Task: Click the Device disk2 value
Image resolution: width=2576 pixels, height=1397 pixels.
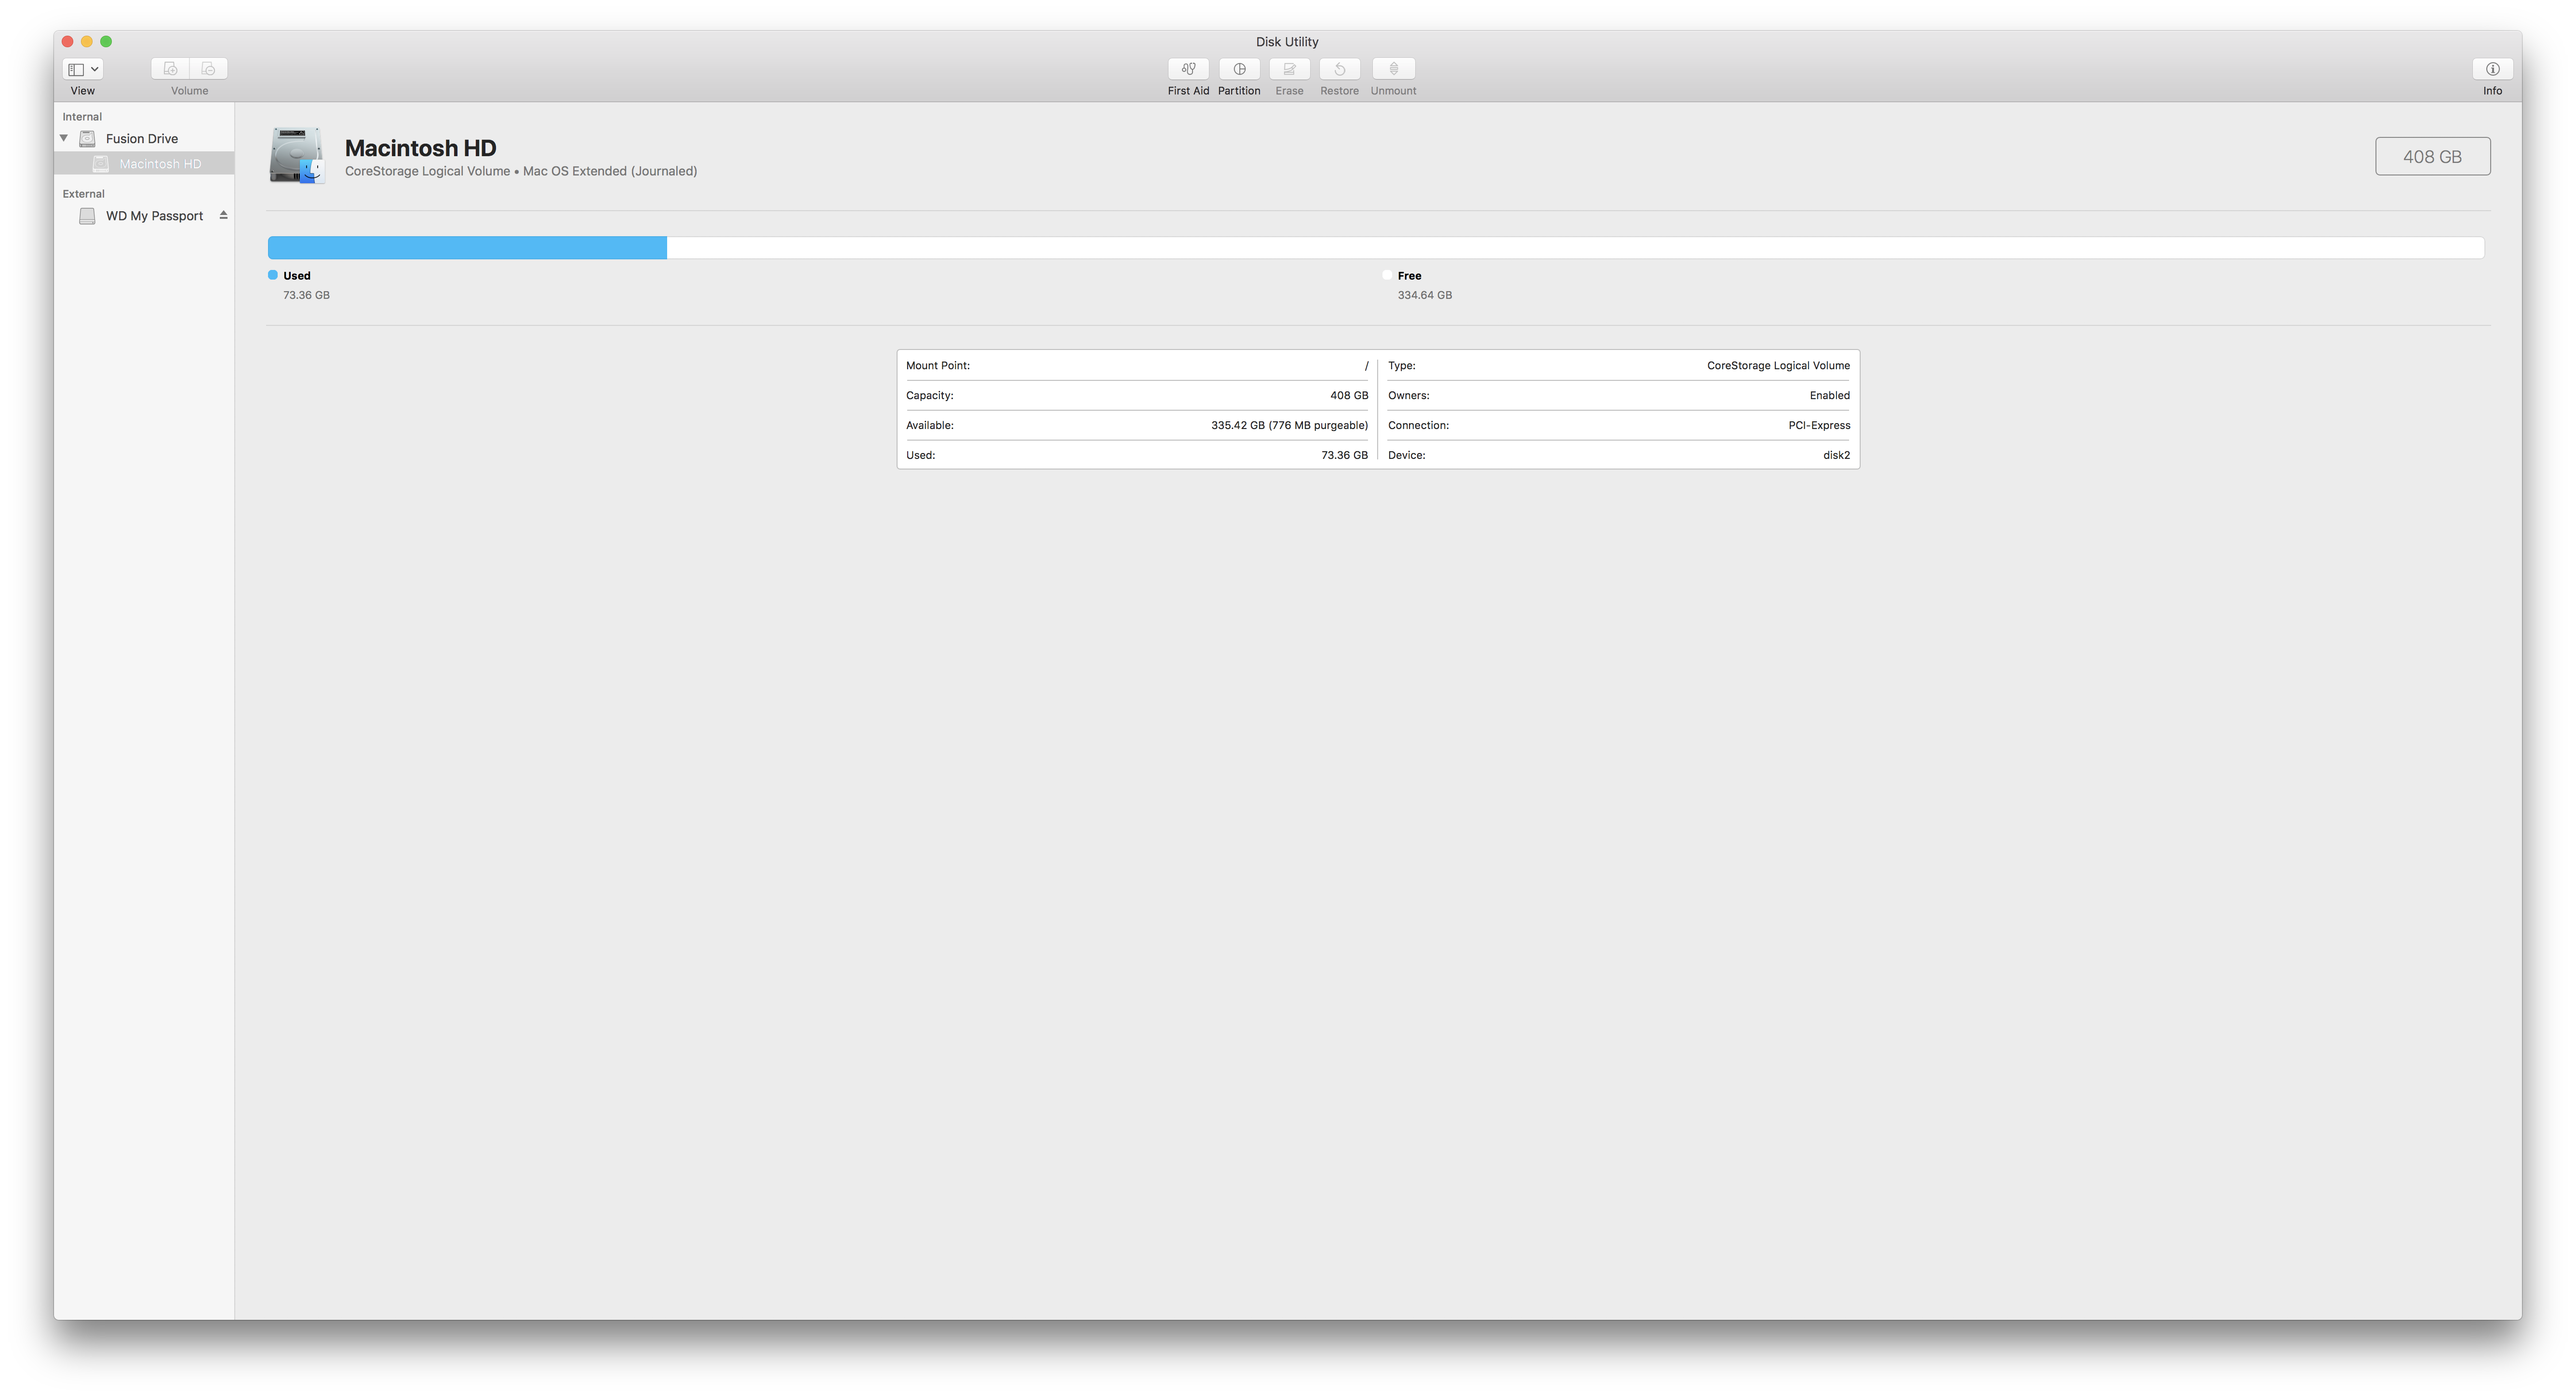Action: point(1836,455)
